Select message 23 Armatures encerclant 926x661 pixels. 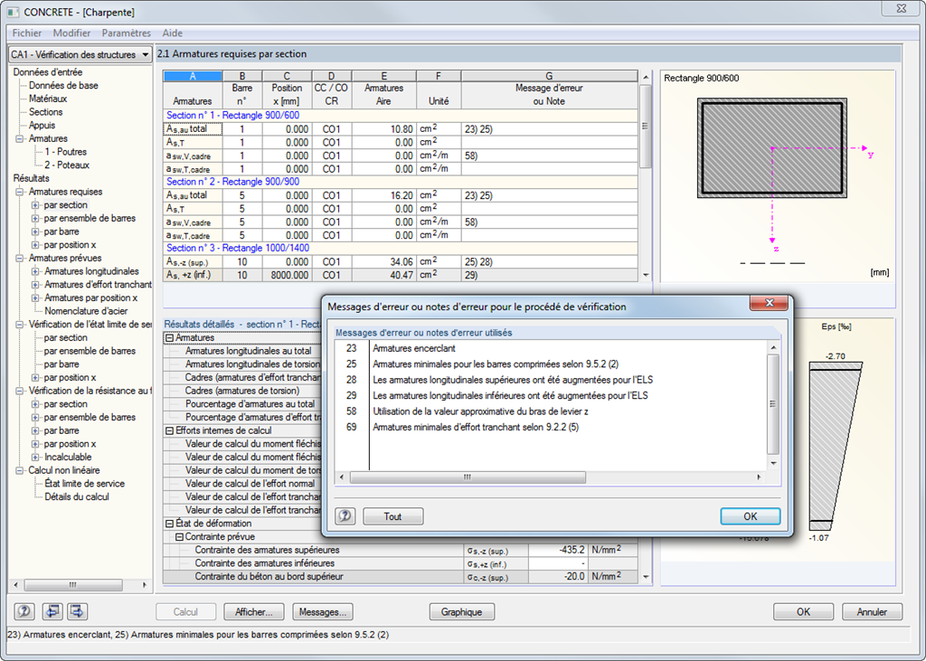414,348
